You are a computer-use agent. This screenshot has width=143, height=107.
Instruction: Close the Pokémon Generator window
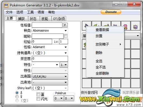[134, 4]
